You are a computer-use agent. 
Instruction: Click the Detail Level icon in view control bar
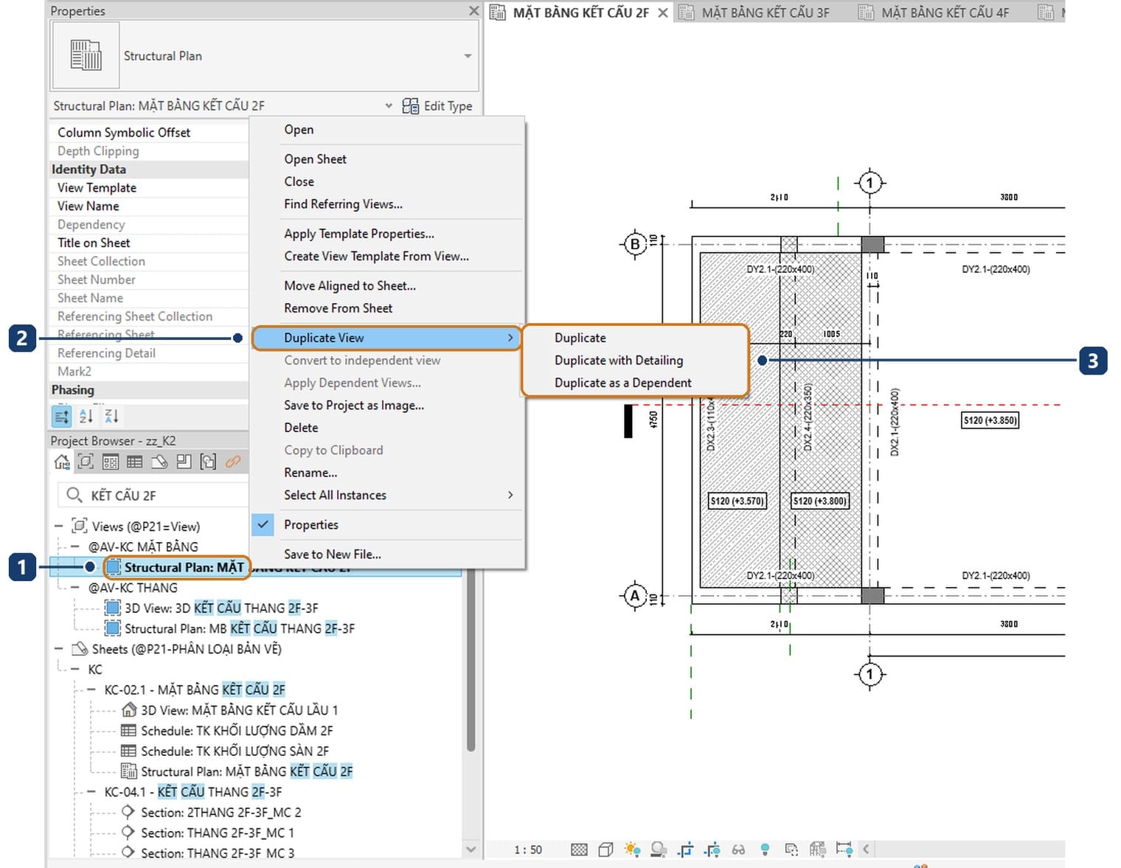click(579, 850)
